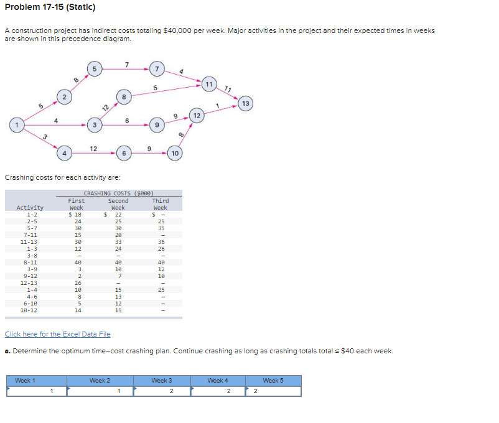Click activity row label '1-4'

32,290
